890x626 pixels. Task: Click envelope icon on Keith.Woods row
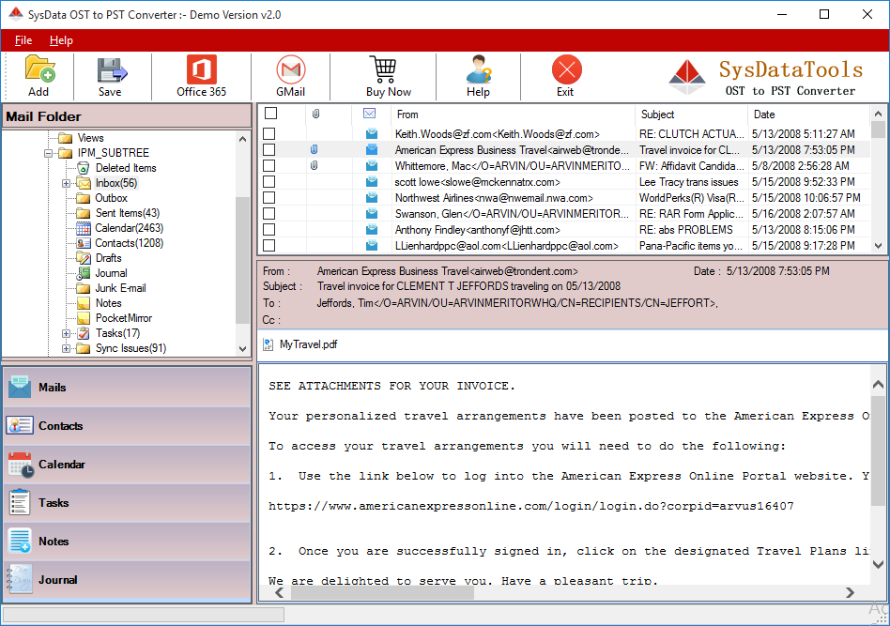[x=372, y=134]
